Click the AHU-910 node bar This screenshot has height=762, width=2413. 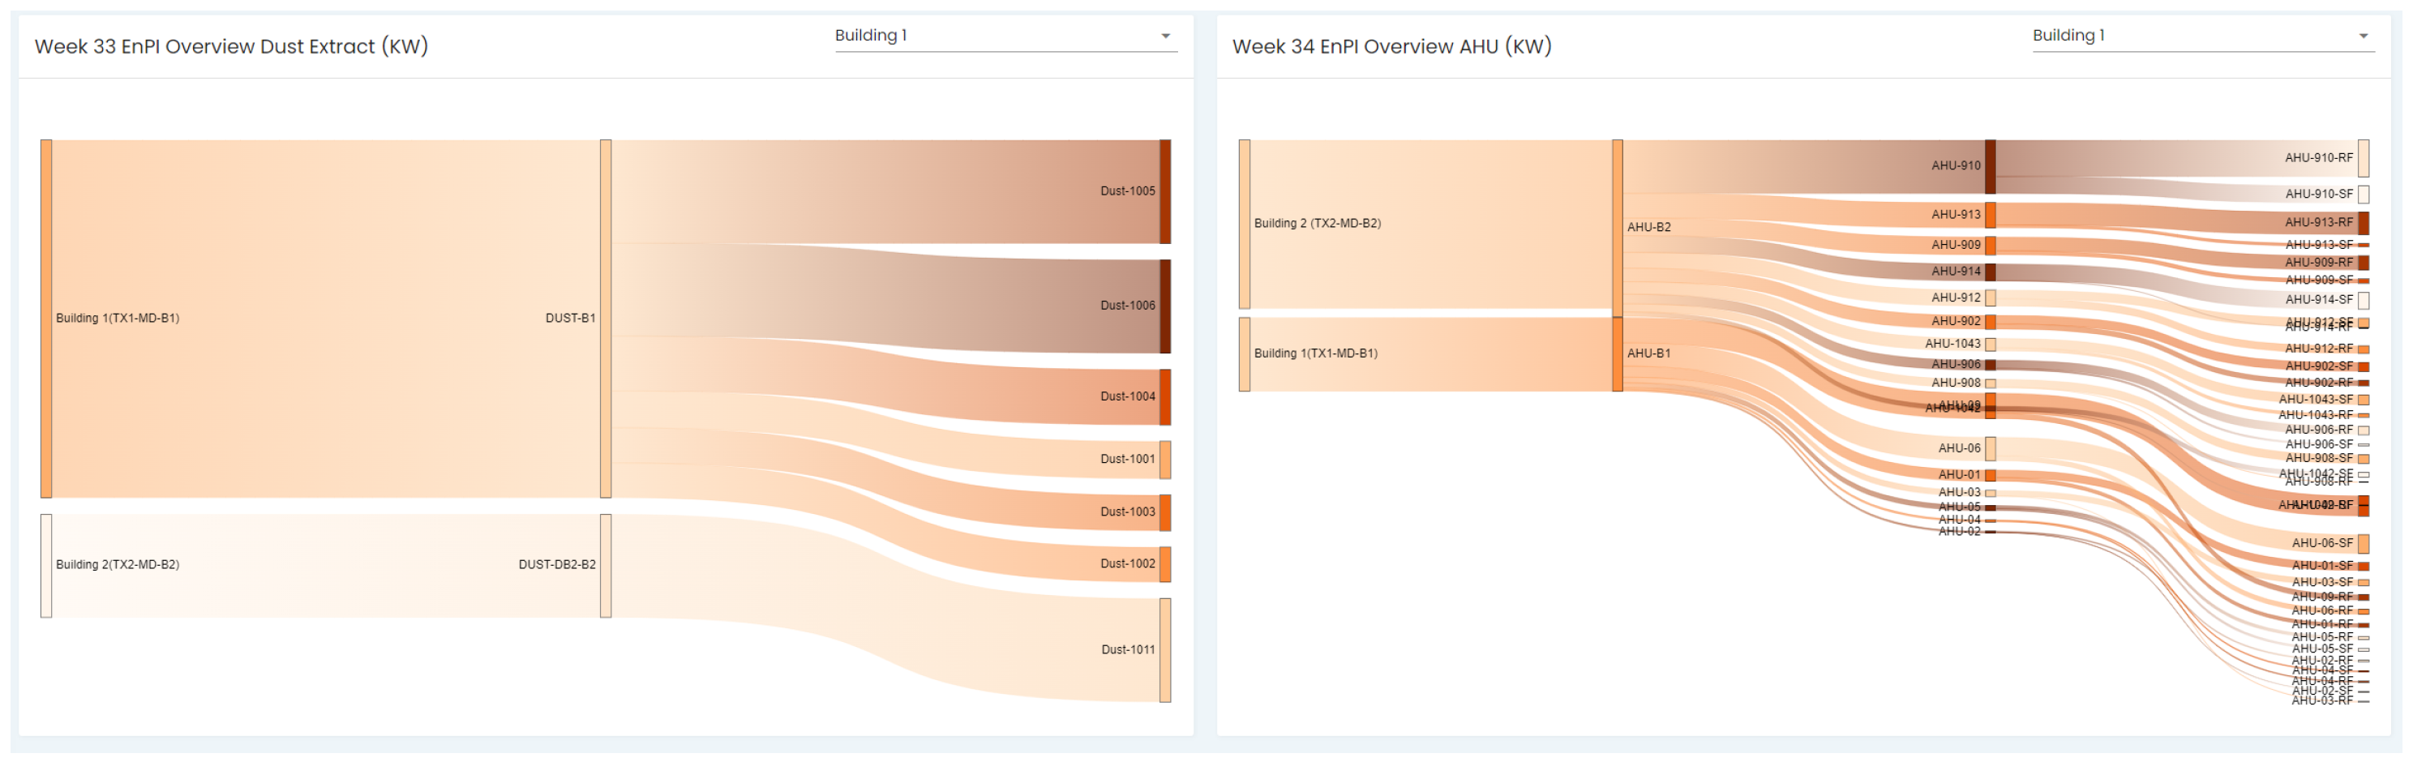click(x=1991, y=167)
